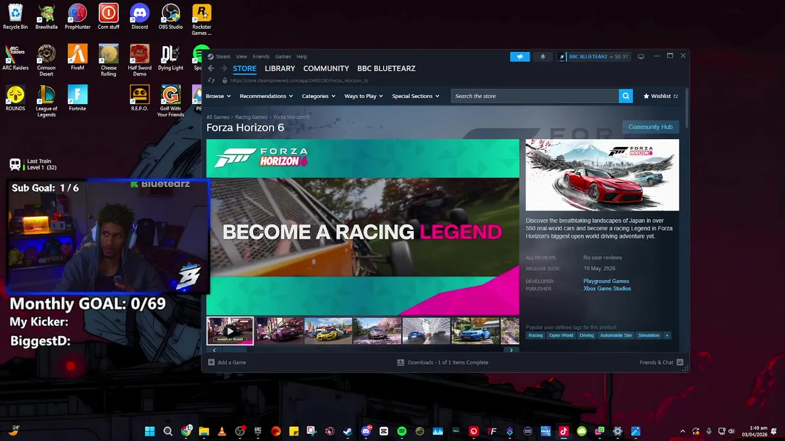Select Crimson Desert desktop icon
Viewport: 785px width, 441px height.
47,61
